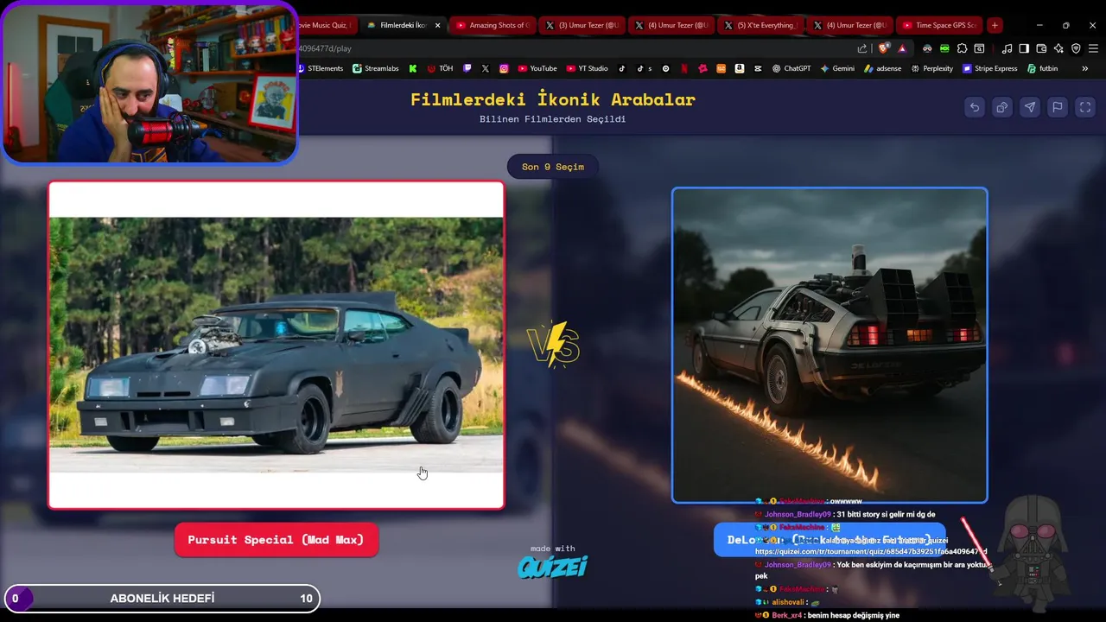1106x622 pixels.
Task: Click the dice shuffle icon
Action: [1002, 107]
